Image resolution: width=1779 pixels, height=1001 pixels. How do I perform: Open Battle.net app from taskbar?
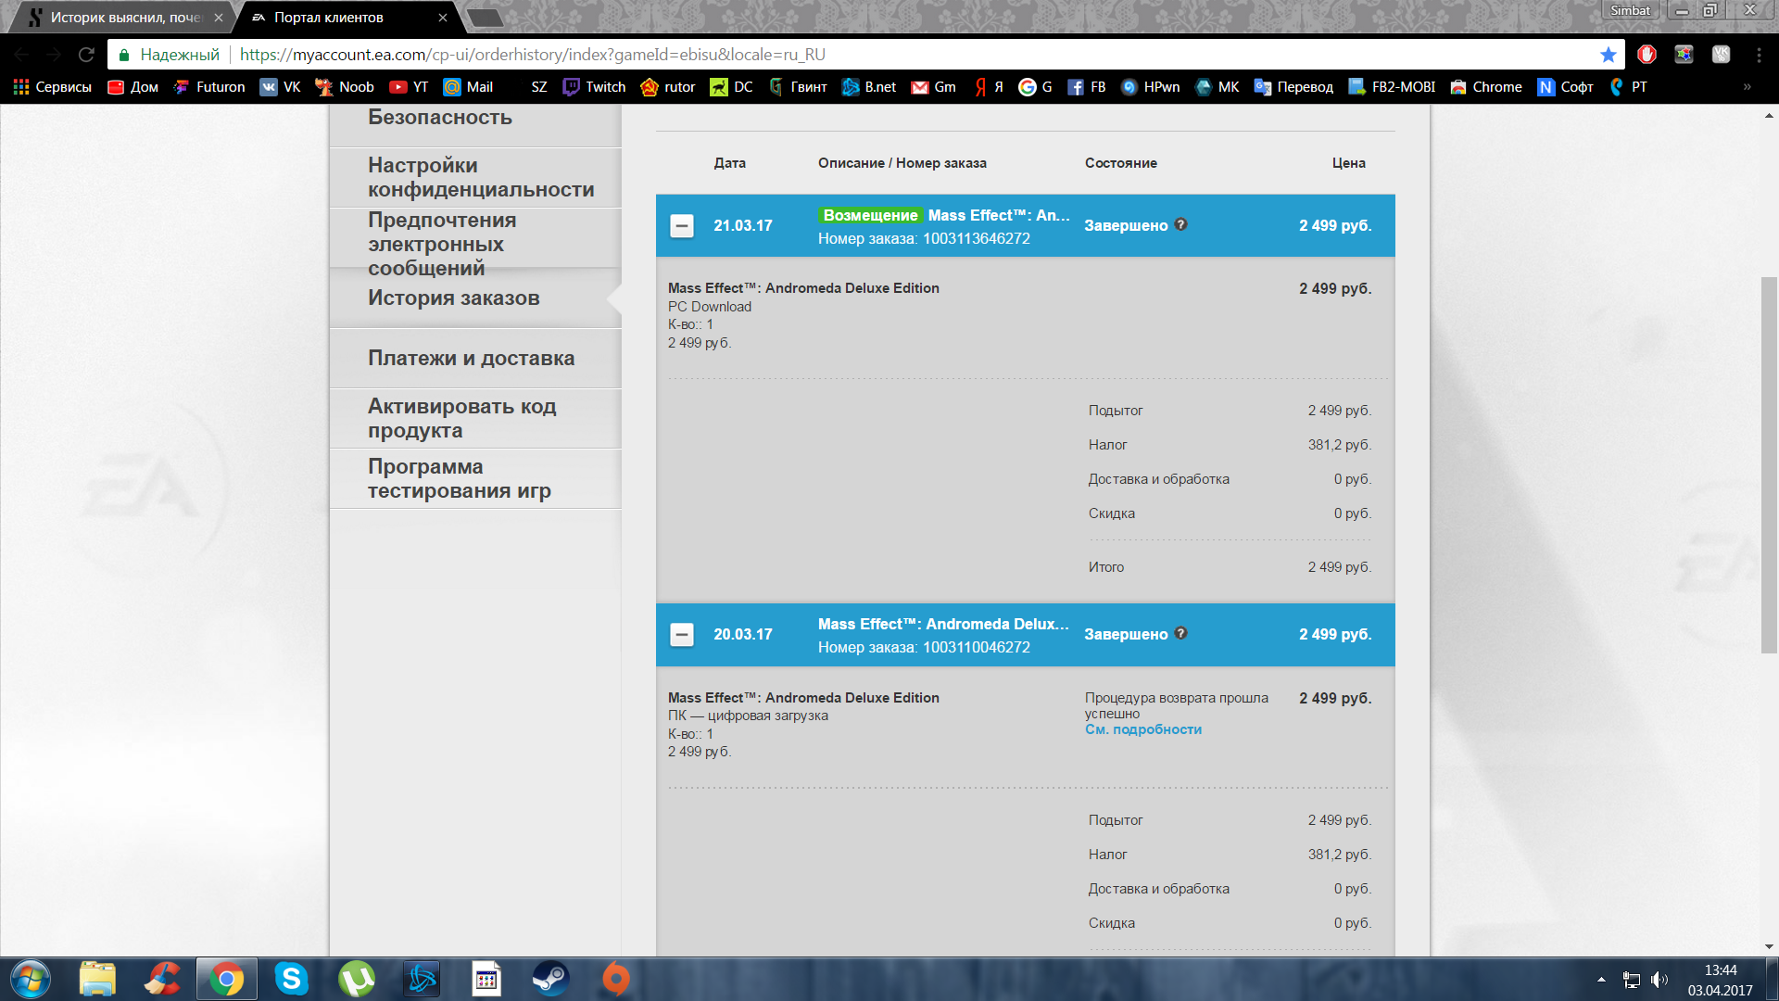click(x=422, y=979)
